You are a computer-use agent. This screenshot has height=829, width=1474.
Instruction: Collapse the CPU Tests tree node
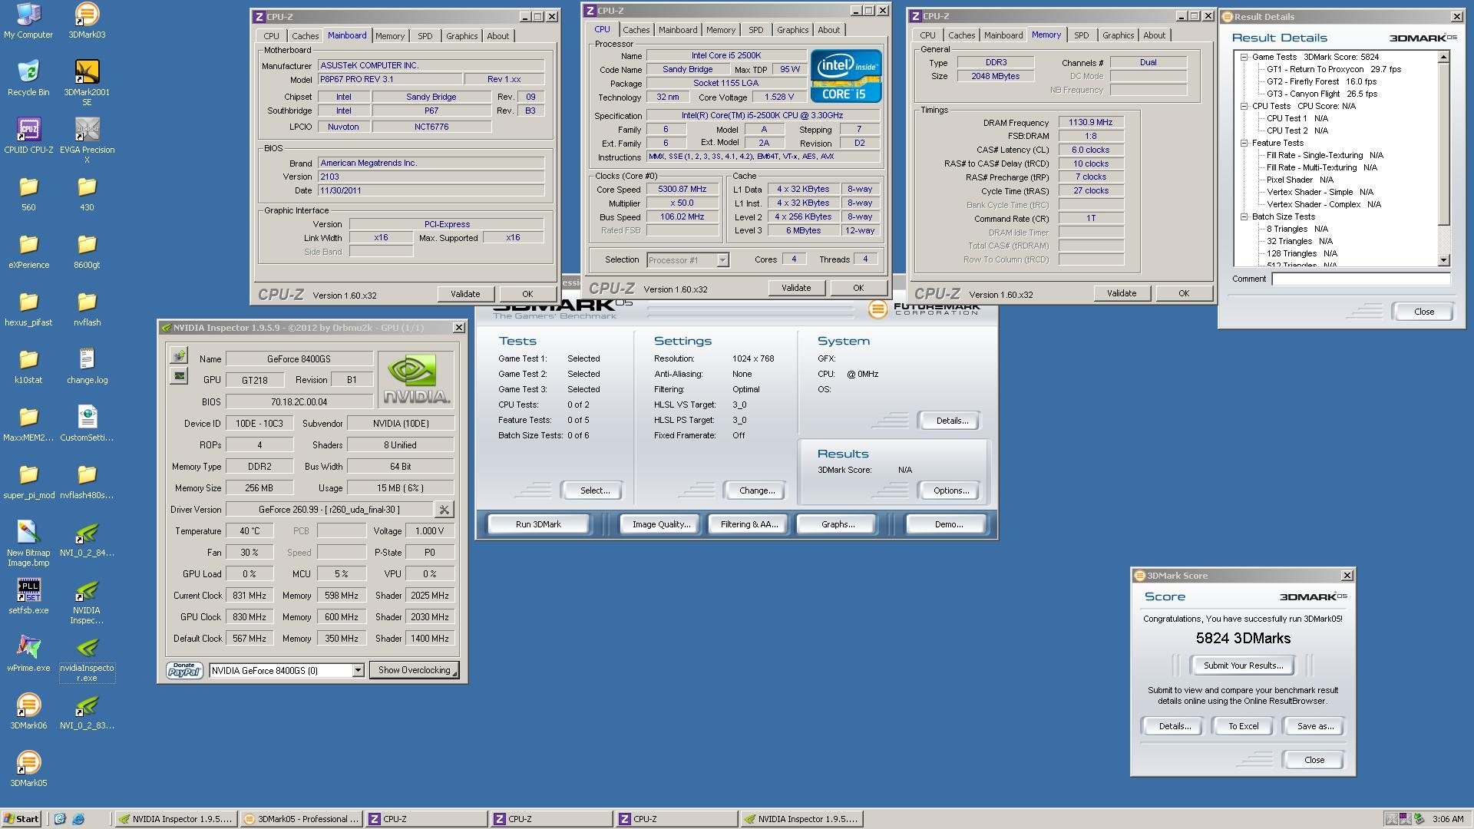(1244, 106)
